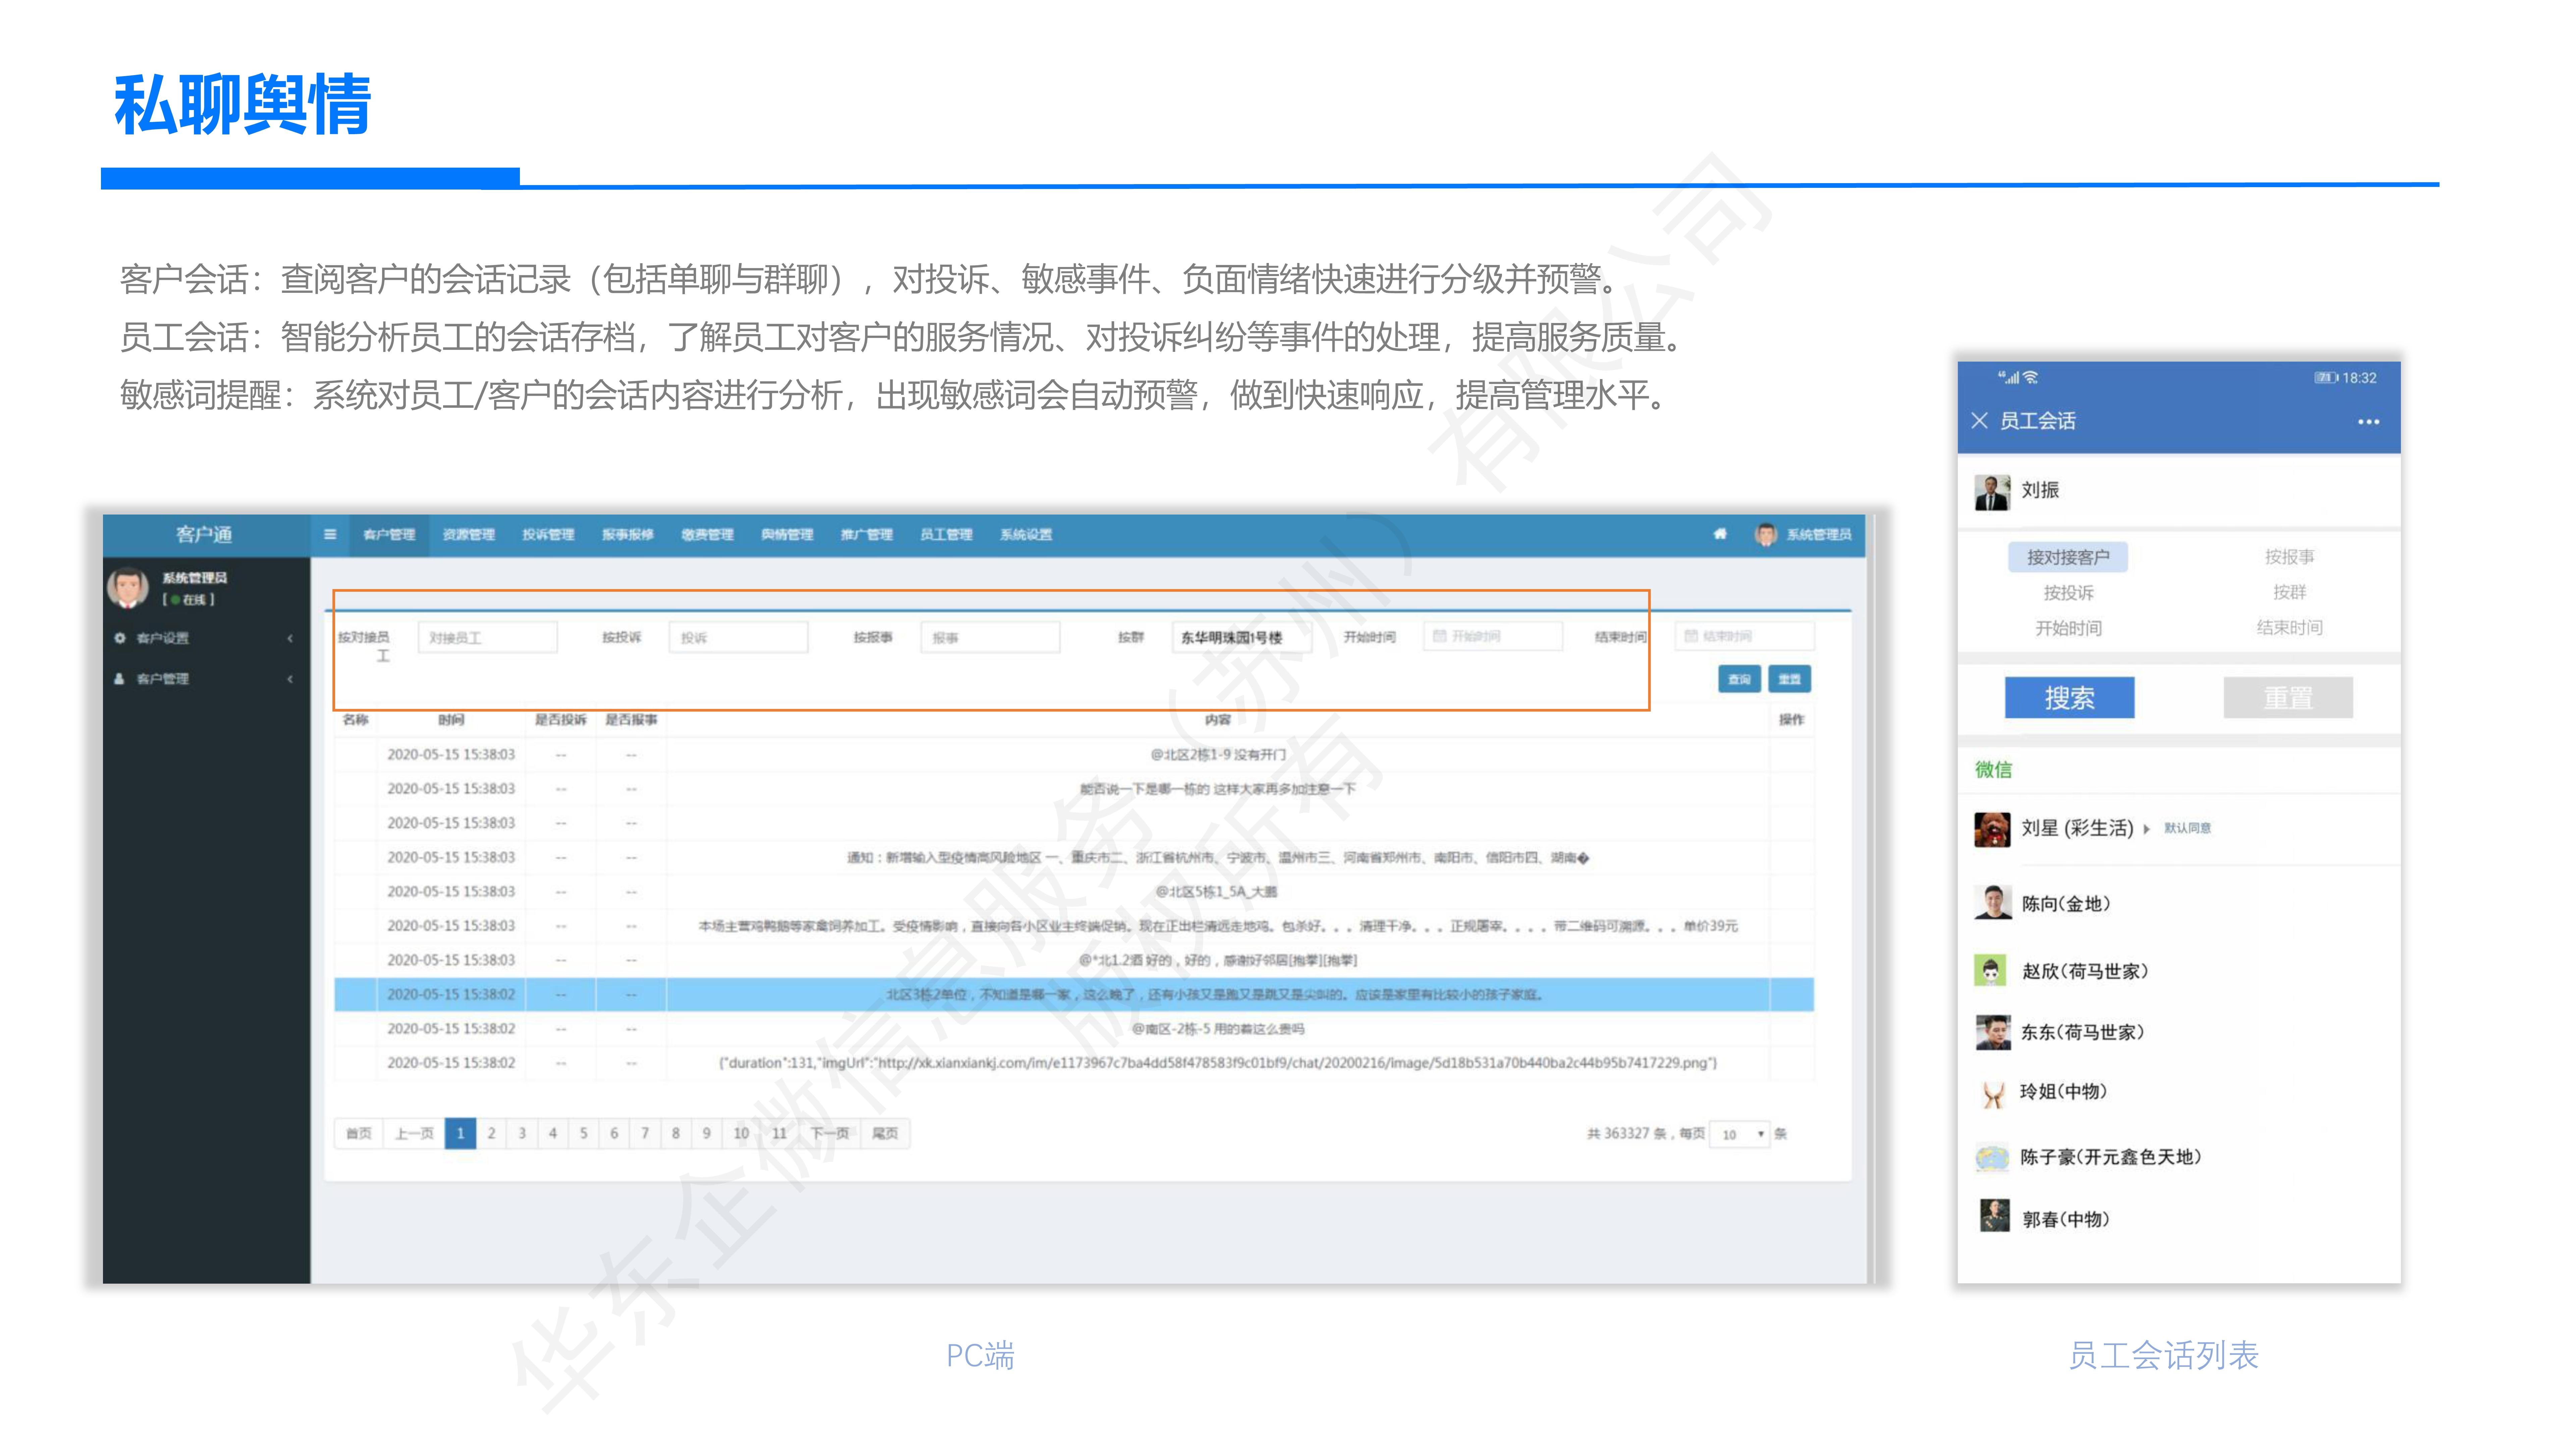Close the mobile 员工会话 page with X icon
2576x1449 pixels.
(x=1979, y=421)
